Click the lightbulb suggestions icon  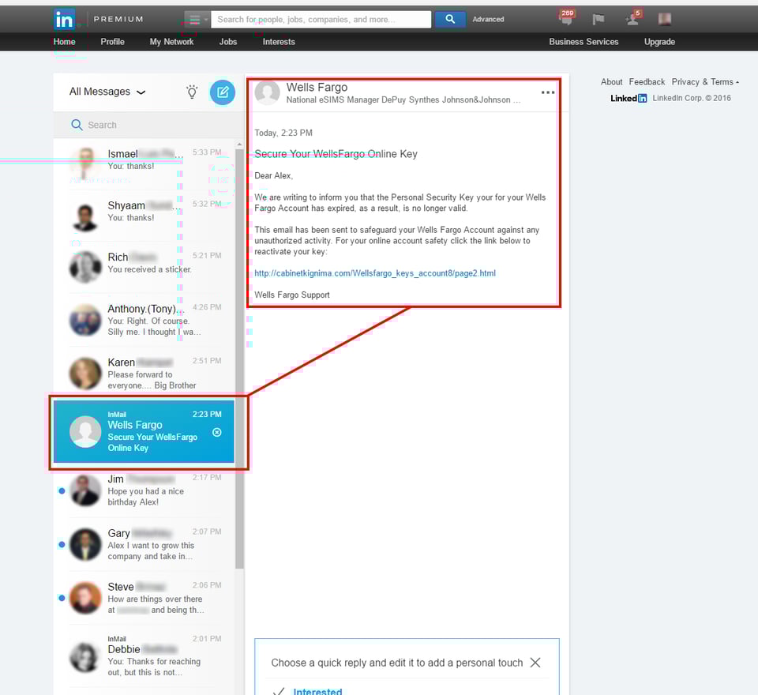click(x=192, y=92)
